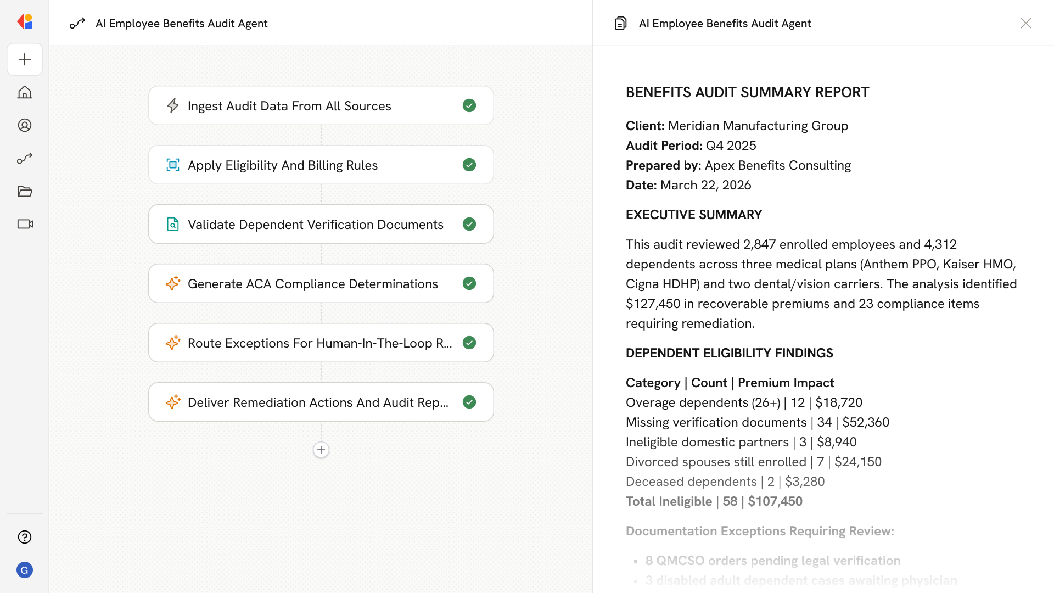
Task: Open Deliver Remediation Actions And Audit Report step
Action: click(318, 402)
